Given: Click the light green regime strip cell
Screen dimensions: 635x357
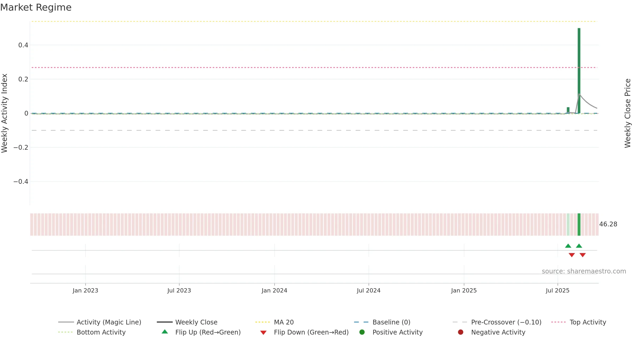Looking at the screenshot, I should (568, 225).
